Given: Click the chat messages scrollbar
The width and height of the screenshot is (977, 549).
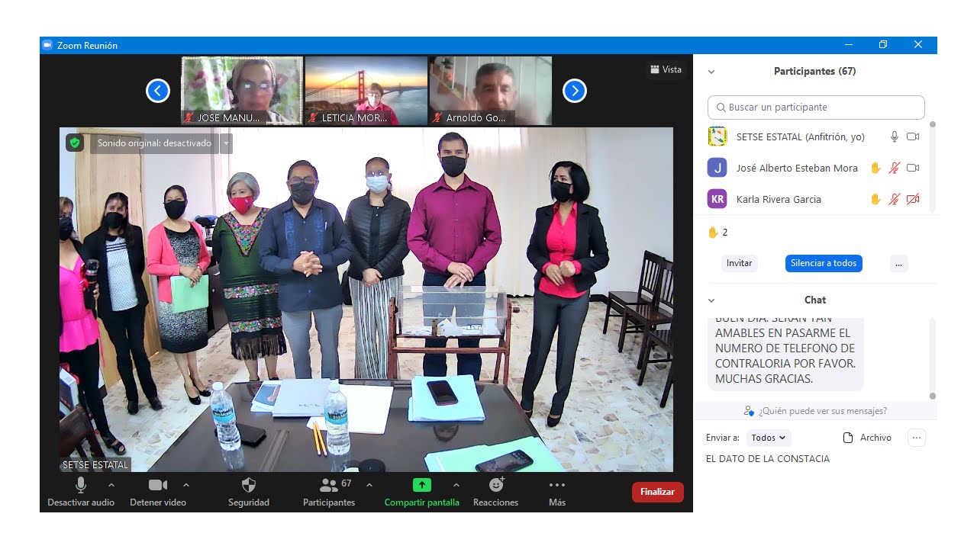Looking at the screenshot, I should coord(933,358).
